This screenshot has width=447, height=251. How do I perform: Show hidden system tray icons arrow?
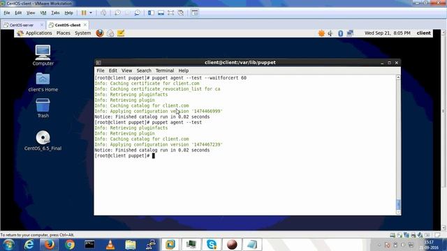coord(379,245)
